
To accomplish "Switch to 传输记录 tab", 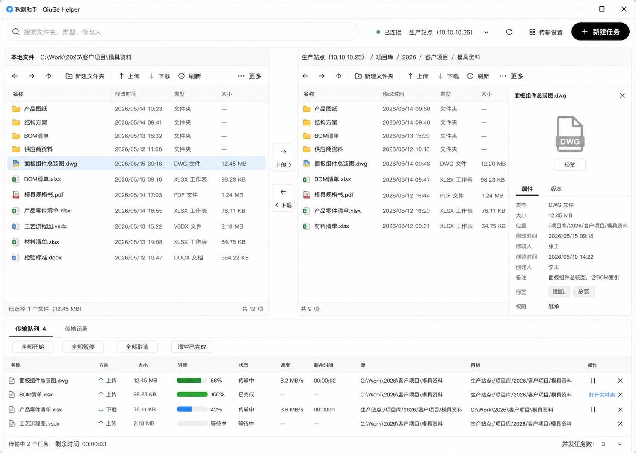I will click(76, 329).
